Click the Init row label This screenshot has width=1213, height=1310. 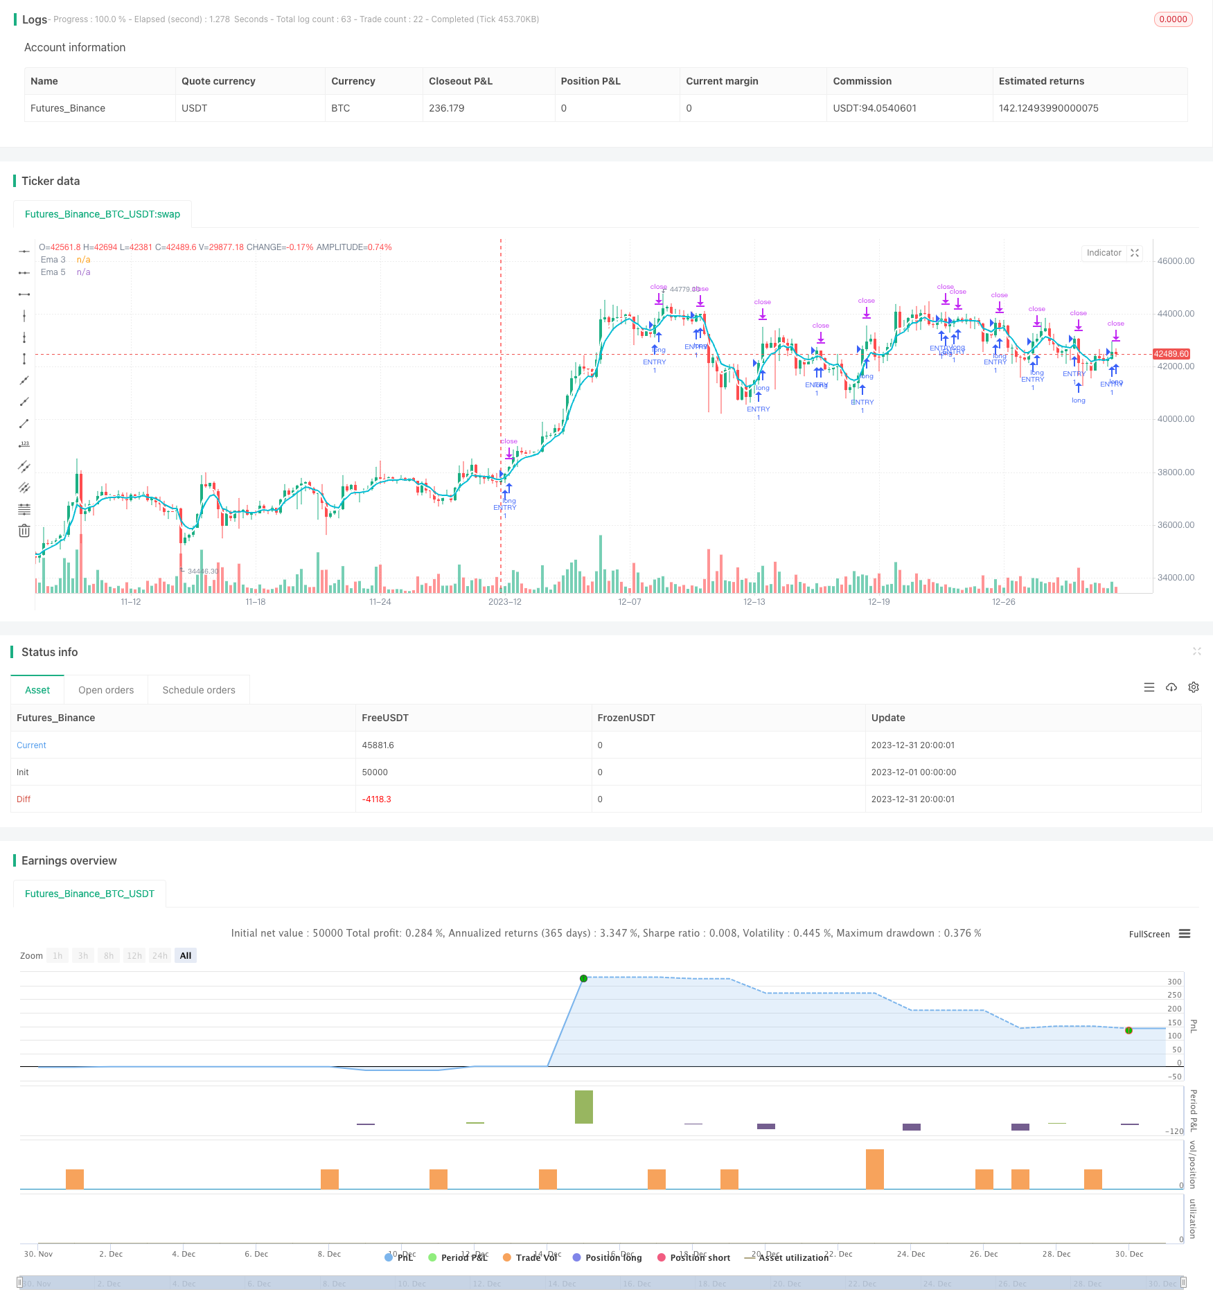click(x=23, y=772)
